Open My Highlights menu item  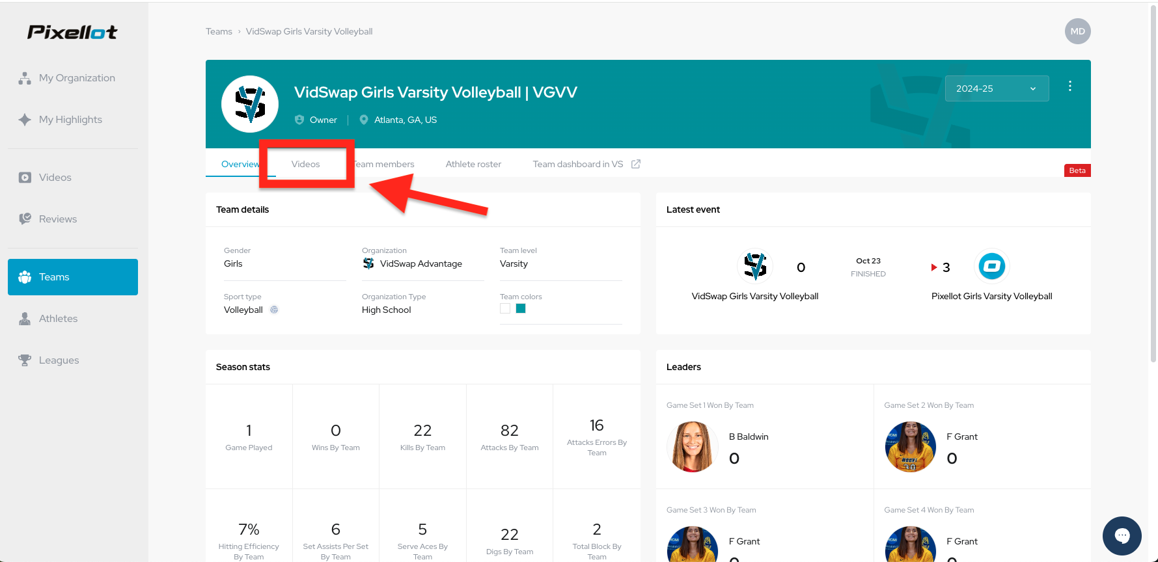tap(73, 120)
